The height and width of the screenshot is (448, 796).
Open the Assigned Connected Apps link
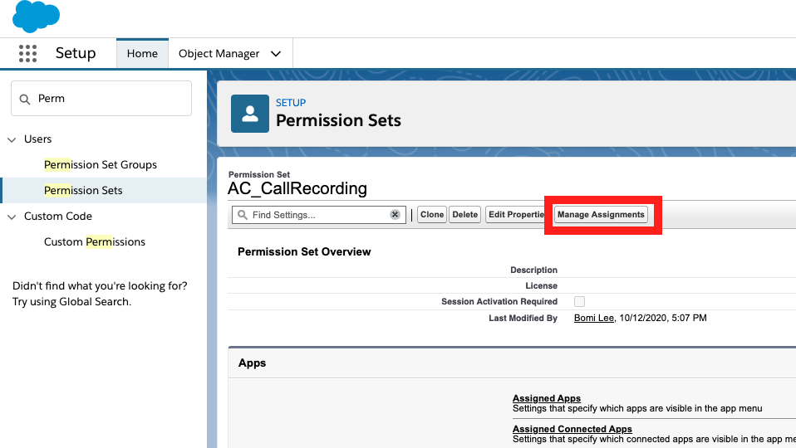click(572, 429)
